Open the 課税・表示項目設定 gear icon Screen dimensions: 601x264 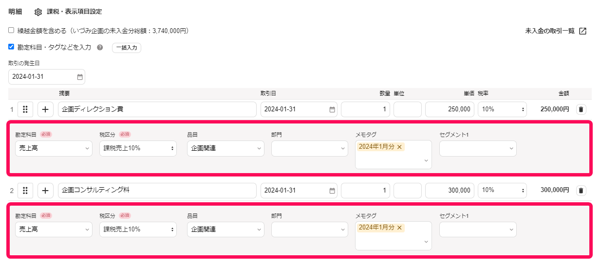[38, 12]
